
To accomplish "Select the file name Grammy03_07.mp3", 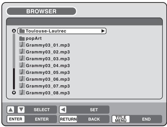I will 48,86.
